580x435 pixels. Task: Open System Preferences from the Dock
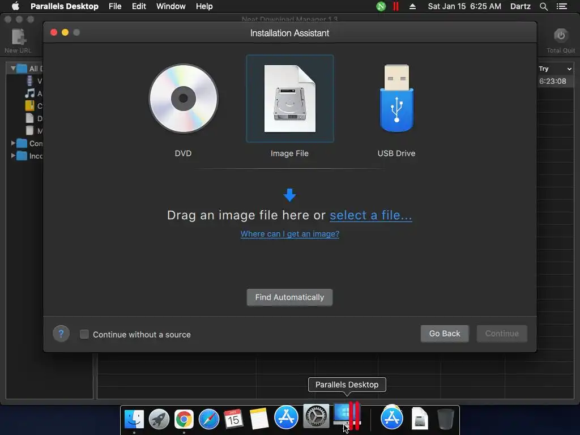click(315, 416)
